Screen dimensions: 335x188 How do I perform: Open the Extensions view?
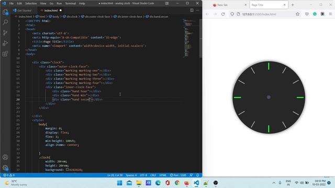click(x=5, y=53)
